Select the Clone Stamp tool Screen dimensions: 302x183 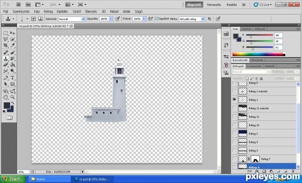6,59
